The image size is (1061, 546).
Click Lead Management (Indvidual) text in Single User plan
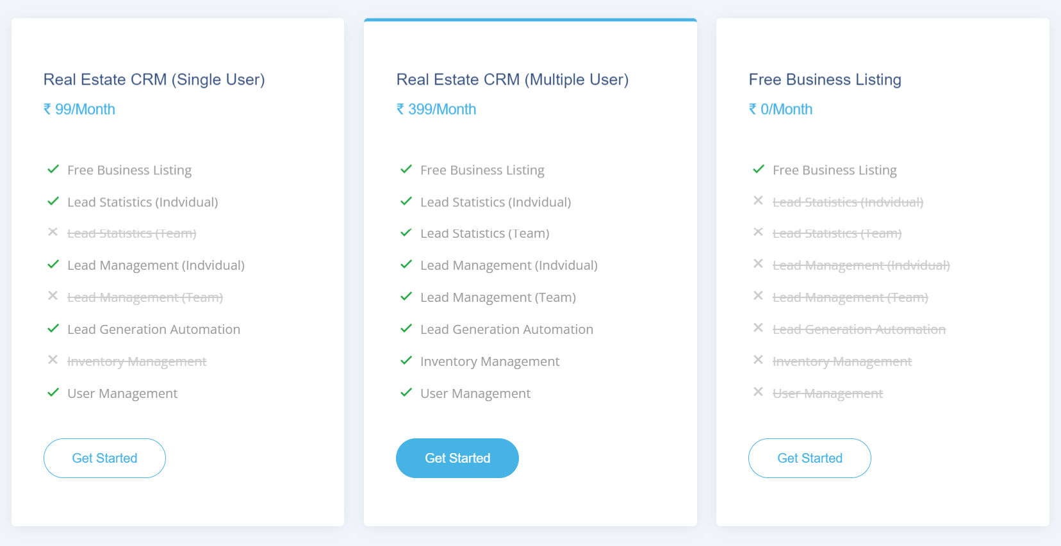point(156,265)
